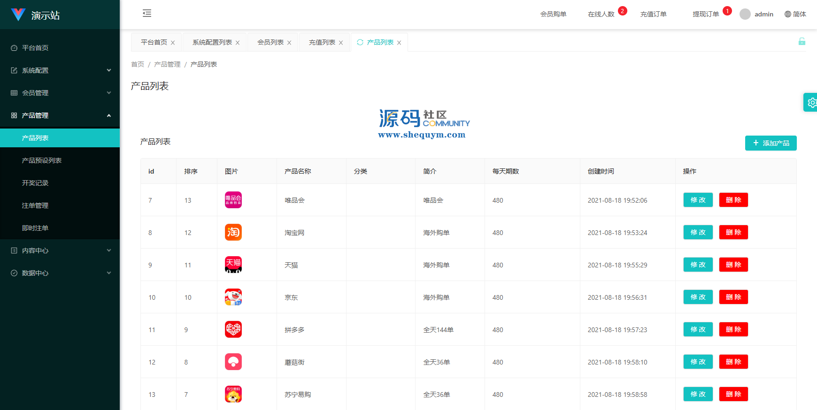Open 提现订单 in the top bar
Screen dimensions: 817x410
pos(706,14)
